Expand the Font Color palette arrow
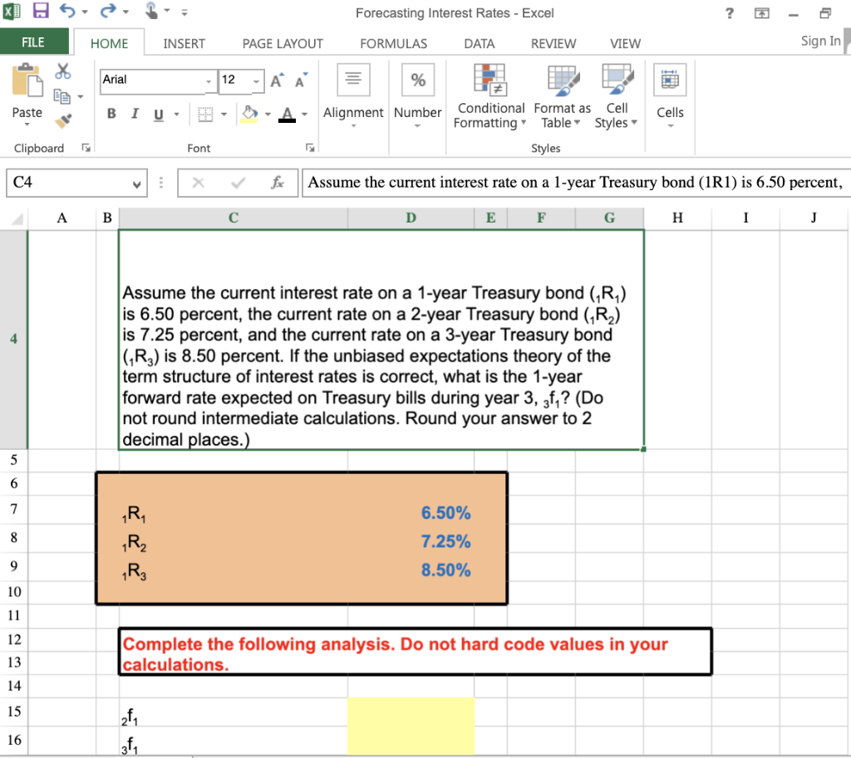The image size is (851, 758). (x=304, y=115)
